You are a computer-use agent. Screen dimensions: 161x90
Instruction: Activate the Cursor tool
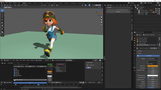coord(2,13)
